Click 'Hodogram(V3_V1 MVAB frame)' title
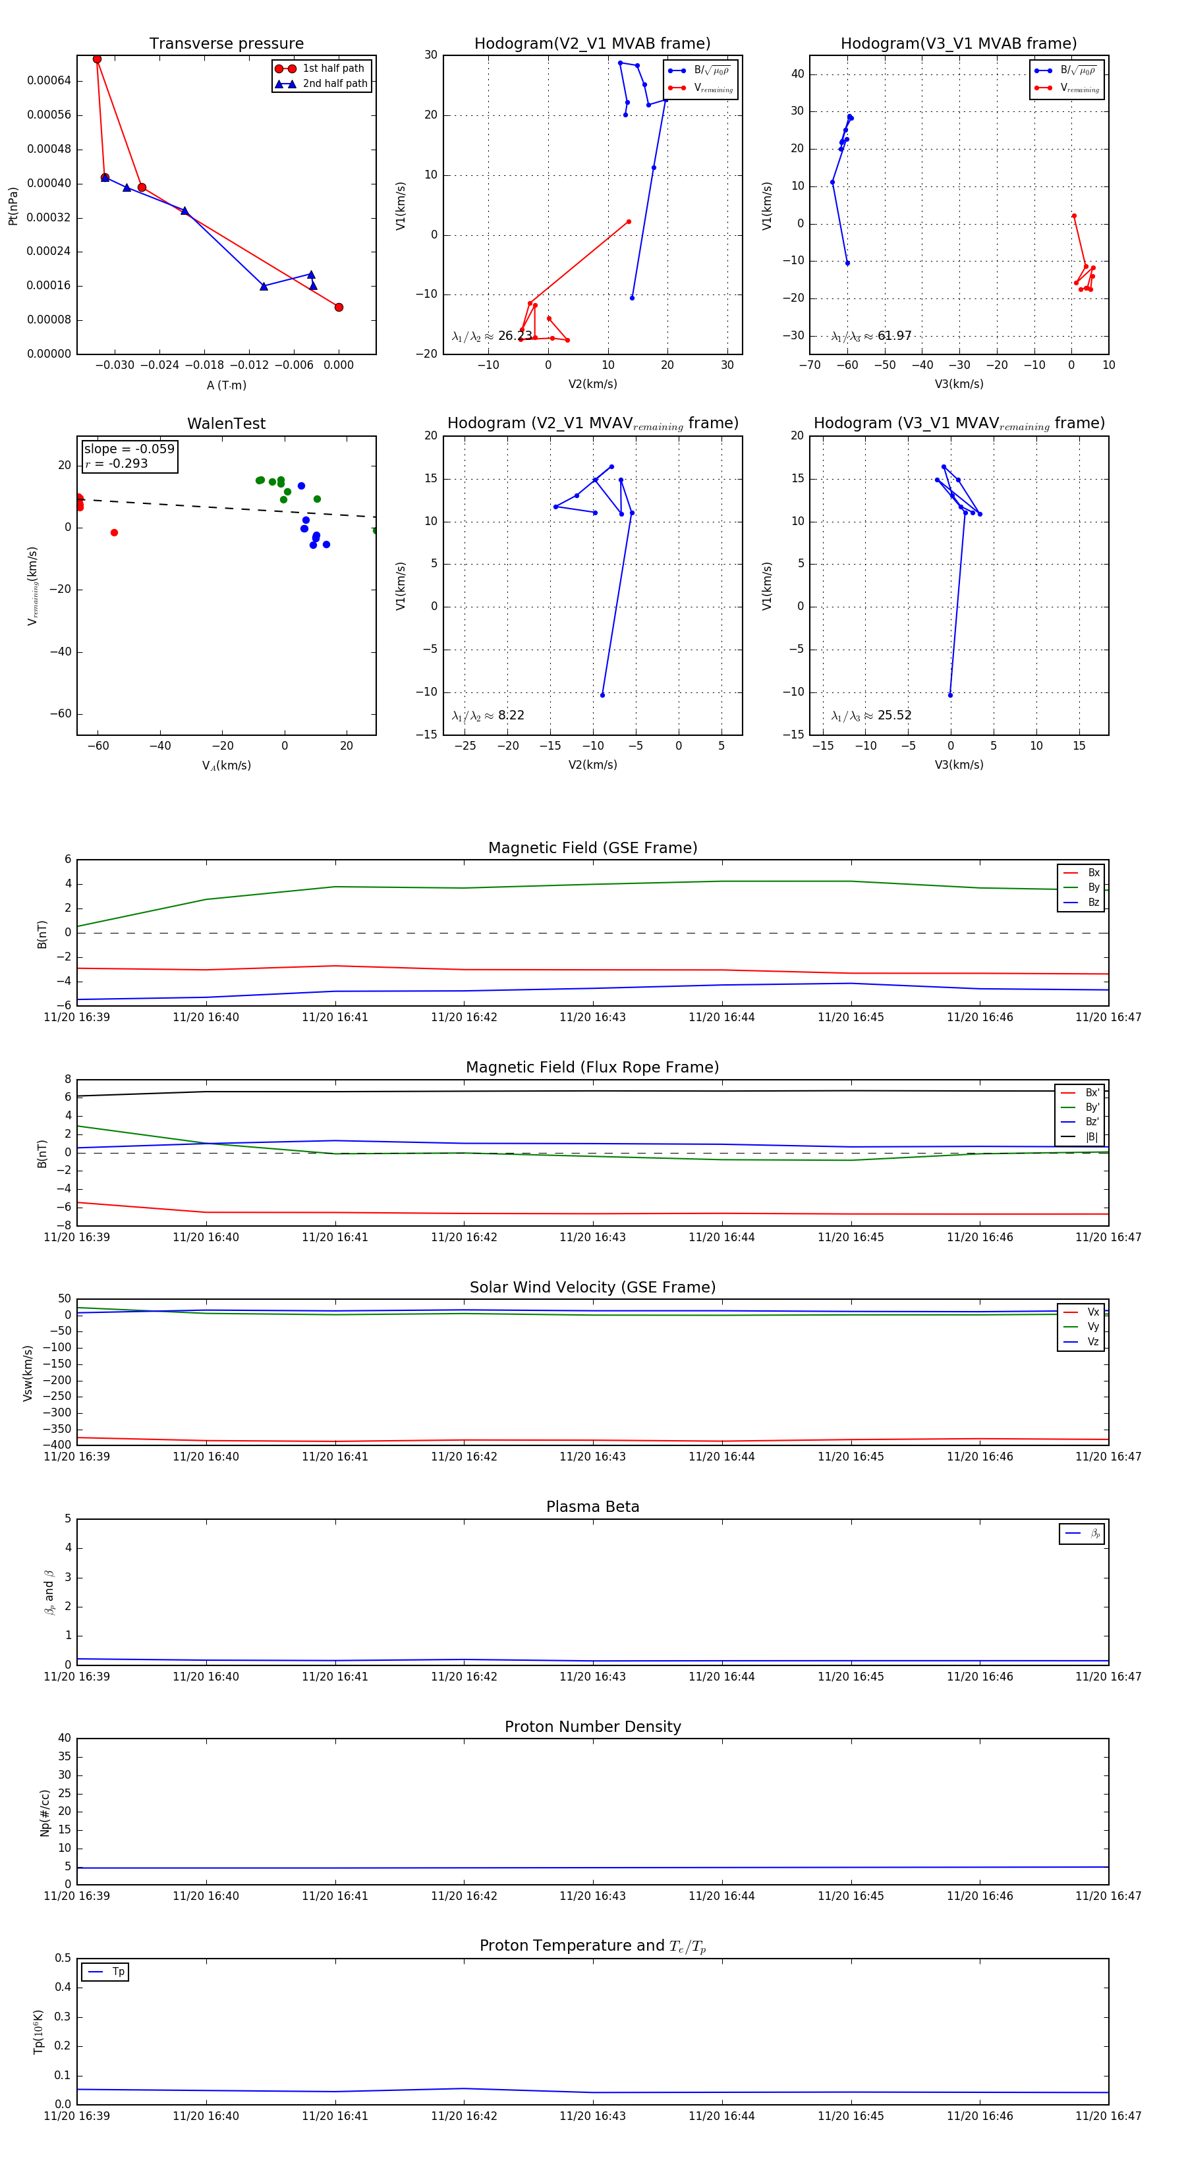This screenshot has width=1186, height=2174. pyautogui.click(x=959, y=44)
